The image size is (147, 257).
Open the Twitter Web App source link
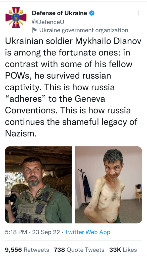click(88, 232)
